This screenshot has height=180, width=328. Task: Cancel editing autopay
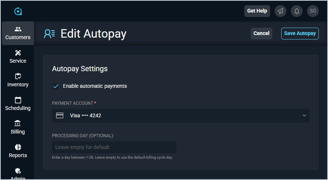tap(261, 33)
